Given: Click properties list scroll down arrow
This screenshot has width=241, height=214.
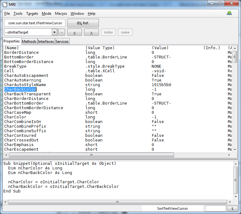Looking at the screenshot, I should click(235, 149).
